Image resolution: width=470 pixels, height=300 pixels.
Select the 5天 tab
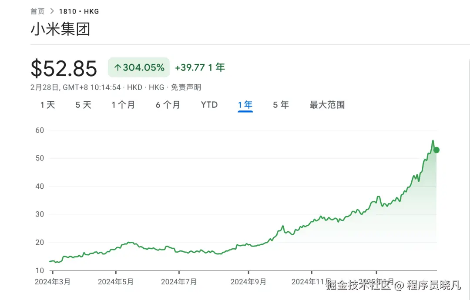coord(83,104)
